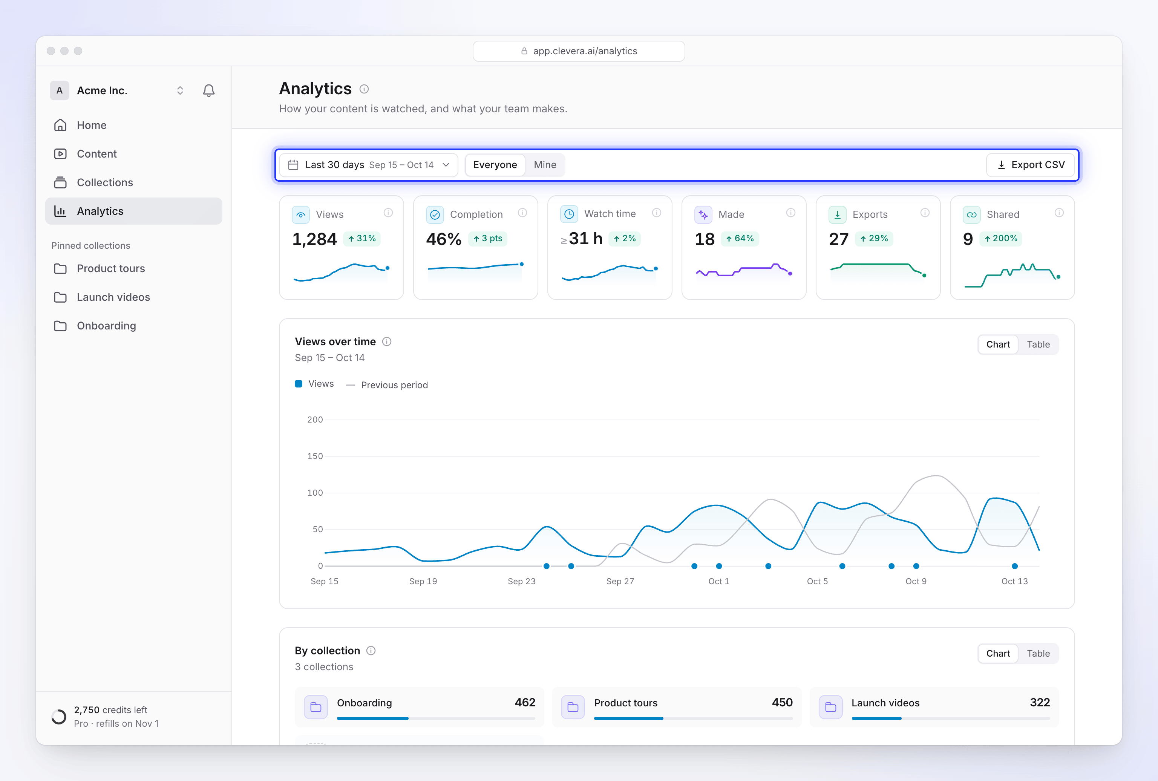Click the Onboarding collection folder icon in By collection
The image size is (1158, 781).
[316, 707]
